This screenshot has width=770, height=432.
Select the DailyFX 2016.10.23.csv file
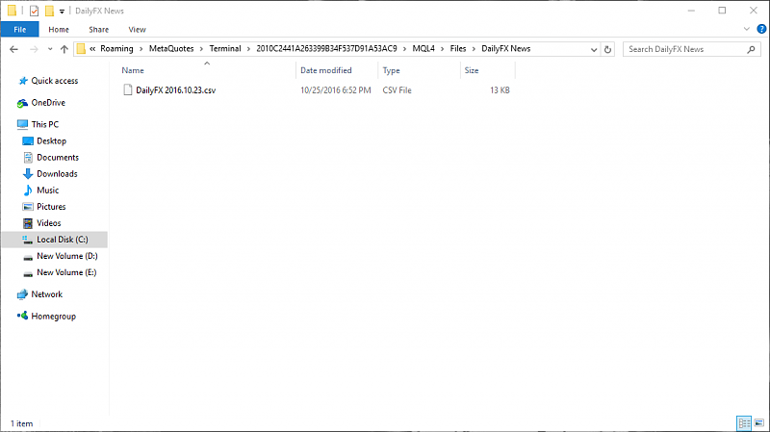point(176,90)
